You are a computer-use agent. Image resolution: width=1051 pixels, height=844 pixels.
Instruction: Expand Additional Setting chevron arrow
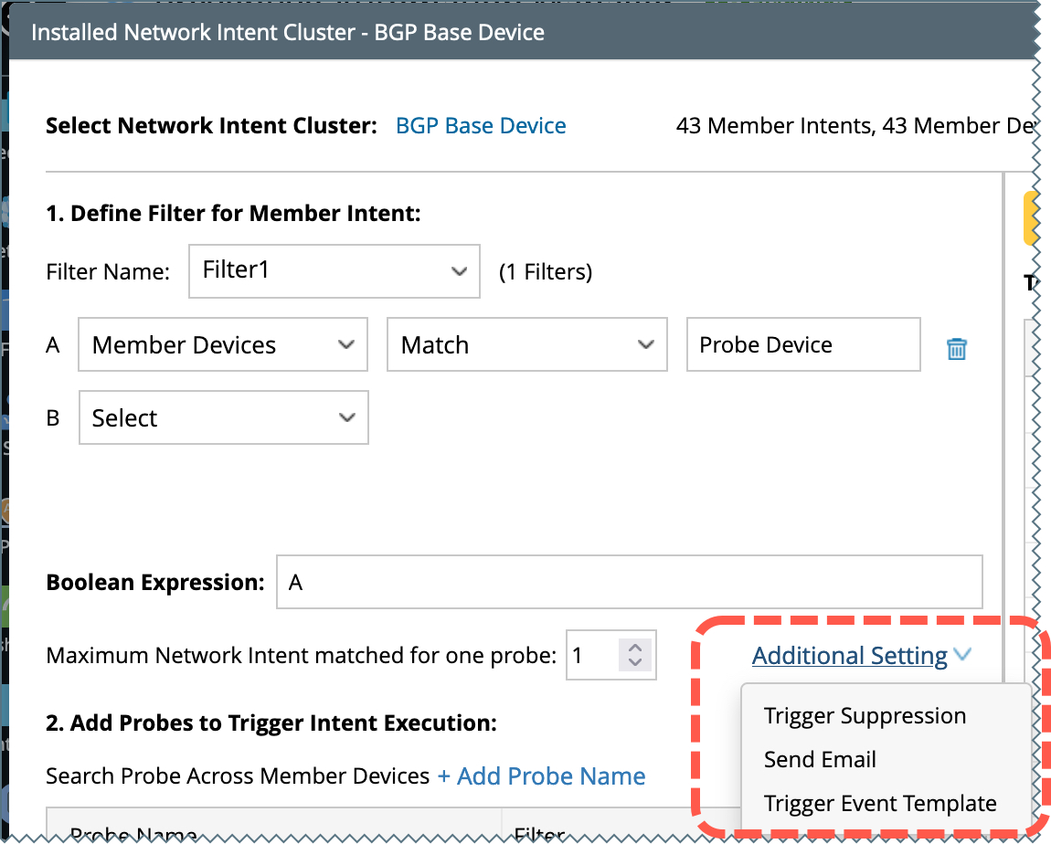[x=961, y=655]
